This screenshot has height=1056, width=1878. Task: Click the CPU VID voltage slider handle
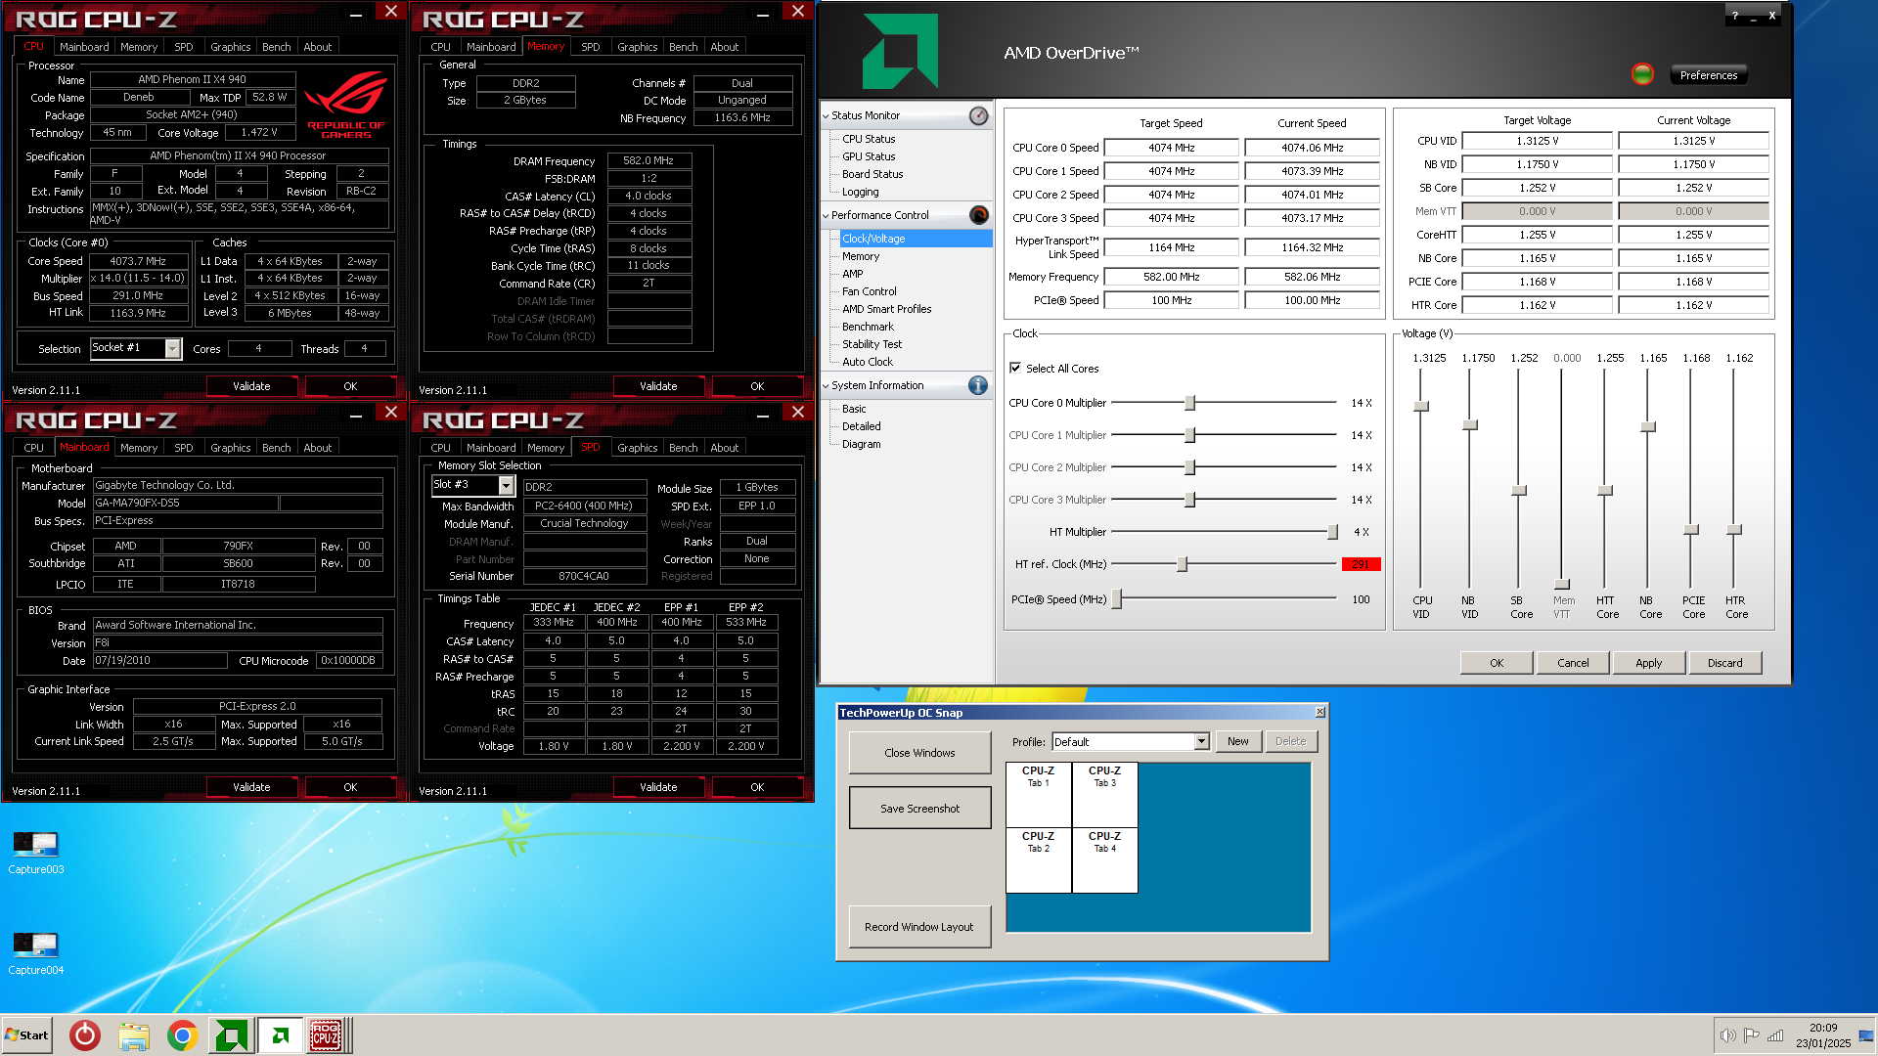coord(1421,406)
